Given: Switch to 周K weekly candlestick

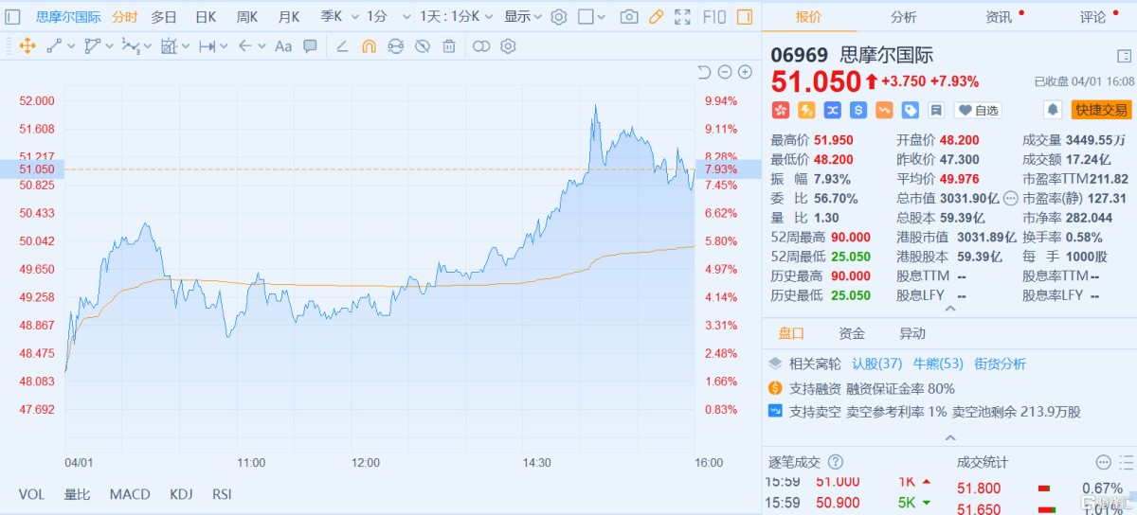Looking at the screenshot, I should click(247, 16).
